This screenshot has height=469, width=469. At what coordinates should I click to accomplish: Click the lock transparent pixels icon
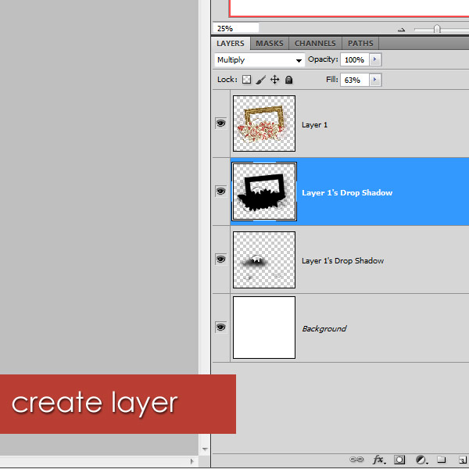tap(246, 80)
